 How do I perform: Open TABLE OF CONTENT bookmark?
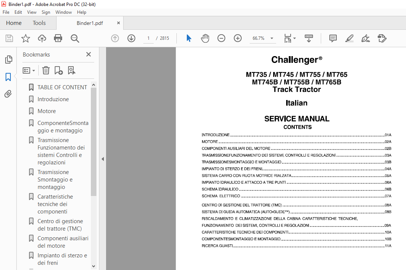coord(62,87)
